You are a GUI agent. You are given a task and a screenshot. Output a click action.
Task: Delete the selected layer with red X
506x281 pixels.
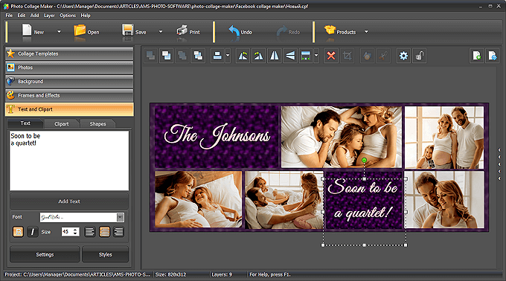tap(331, 56)
